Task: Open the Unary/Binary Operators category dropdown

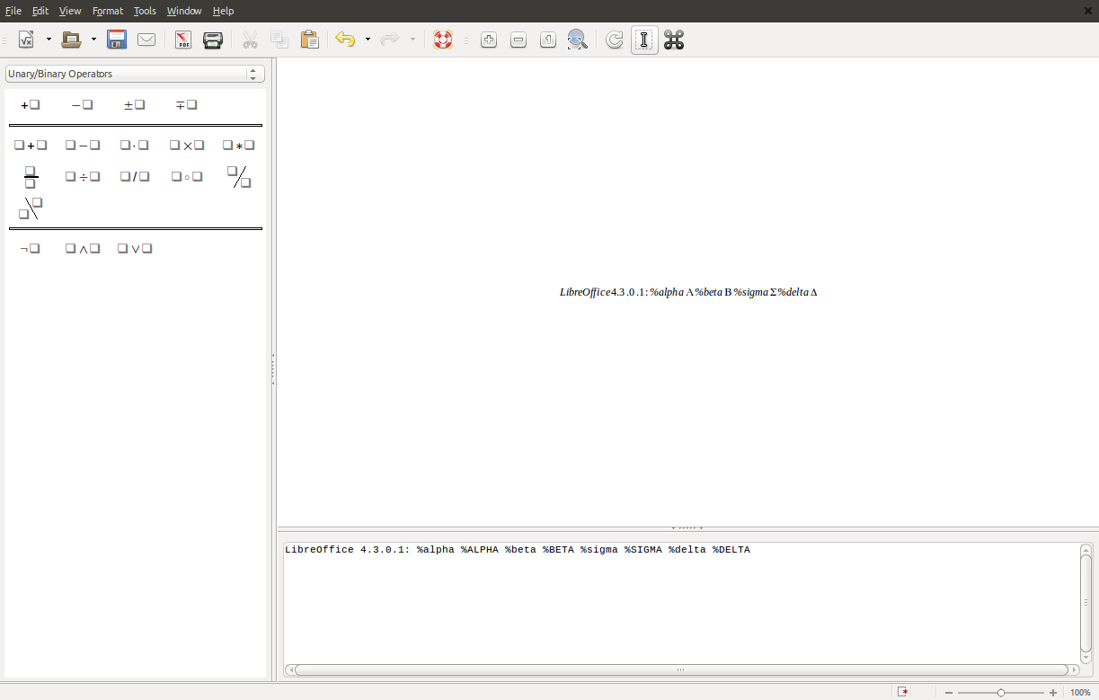Action: pos(135,74)
